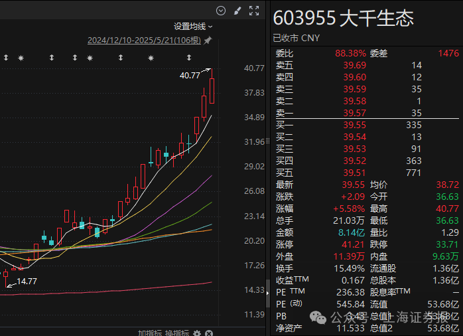Click the 涨停 price 41.21
Image resolution: width=463 pixels, height=336 pixels.
tap(353, 244)
